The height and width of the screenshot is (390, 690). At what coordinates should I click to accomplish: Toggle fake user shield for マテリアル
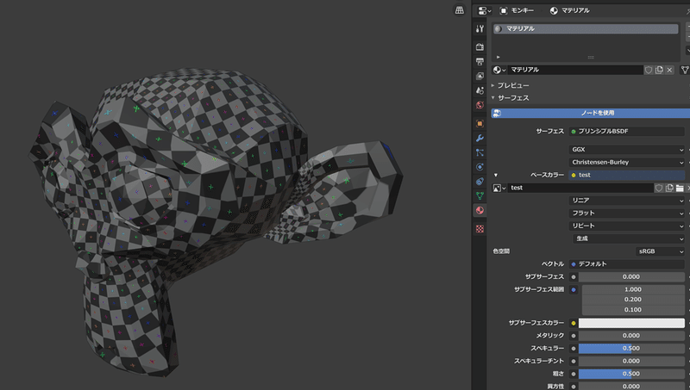tap(649, 70)
